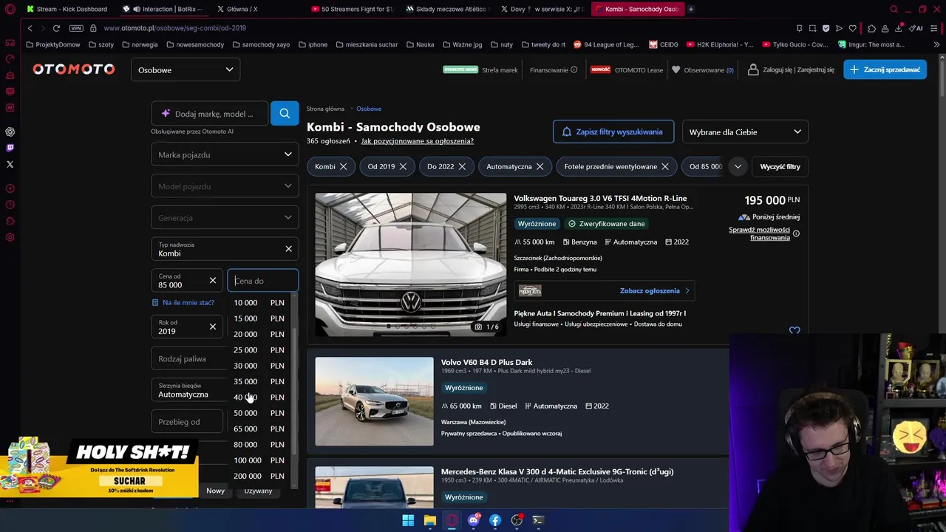This screenshot has height=532, width=946.
Task: Click the financing info circle icon
Action: point(796,233)
